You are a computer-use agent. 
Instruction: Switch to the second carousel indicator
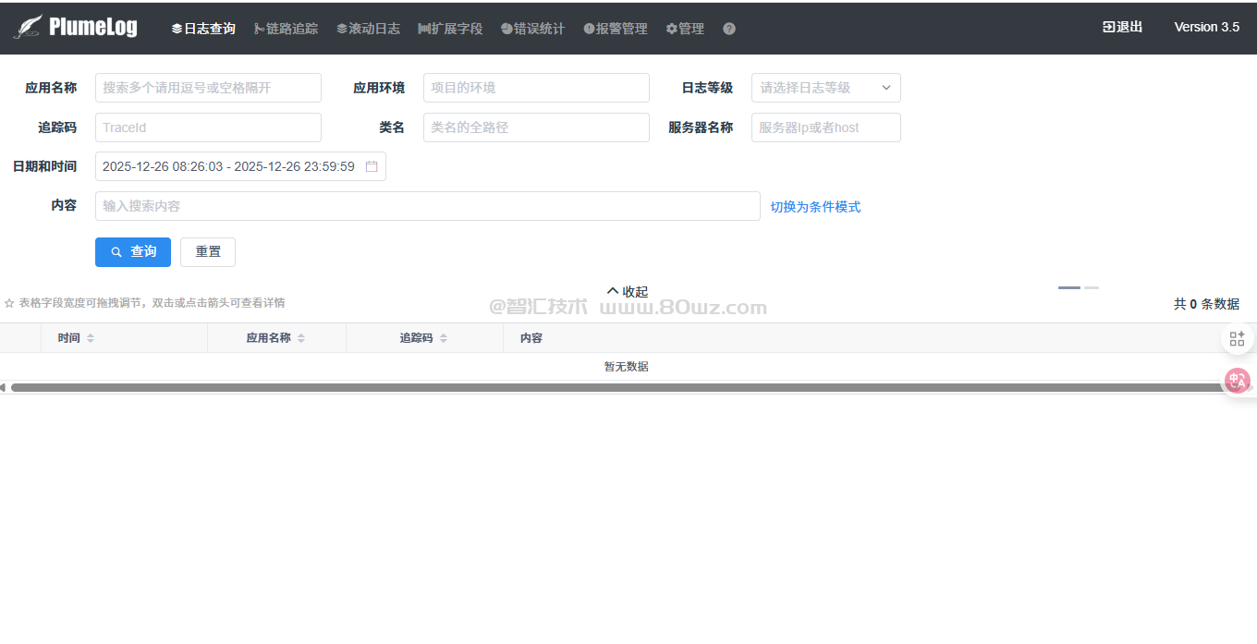[1092, 288]
